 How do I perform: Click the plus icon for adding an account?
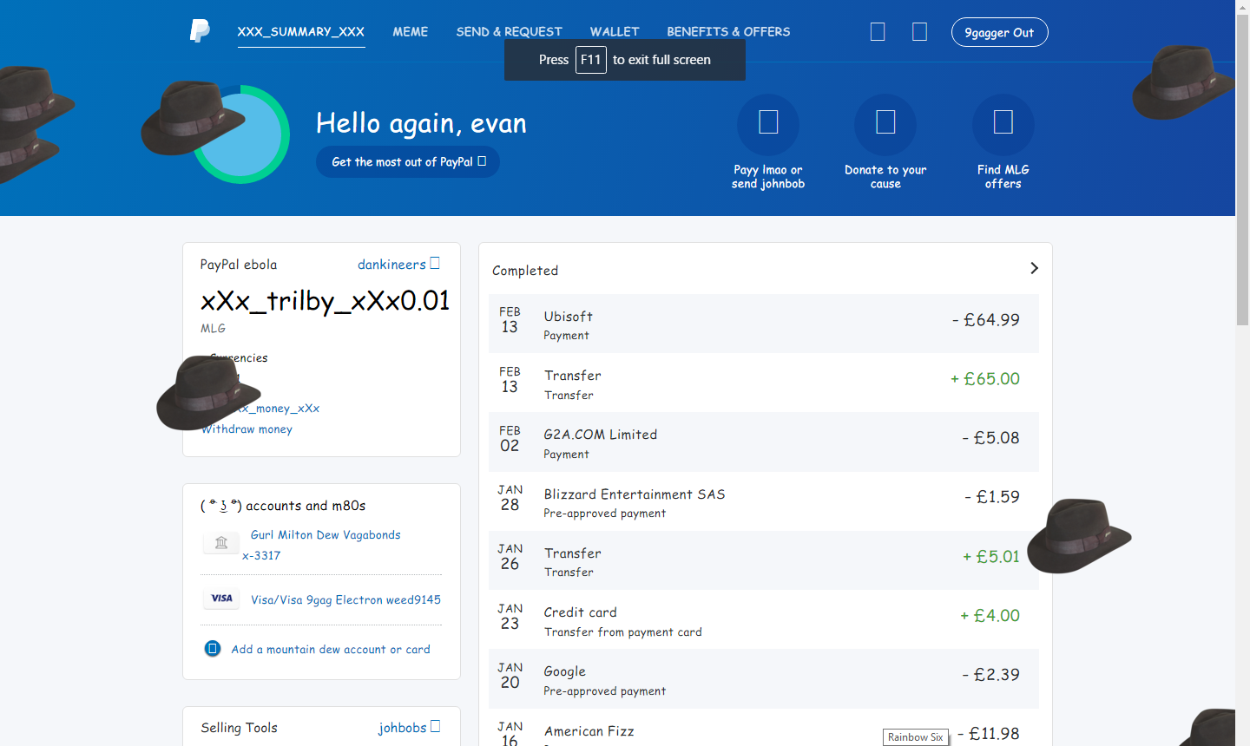point(213,649)
